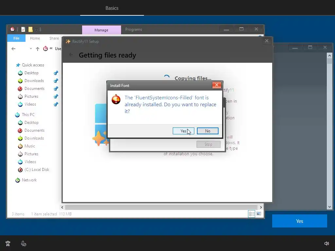Viewport: 335px width, 251px height.
Task: Switch to details view in Explorer
Action: [x=252, y=214]
